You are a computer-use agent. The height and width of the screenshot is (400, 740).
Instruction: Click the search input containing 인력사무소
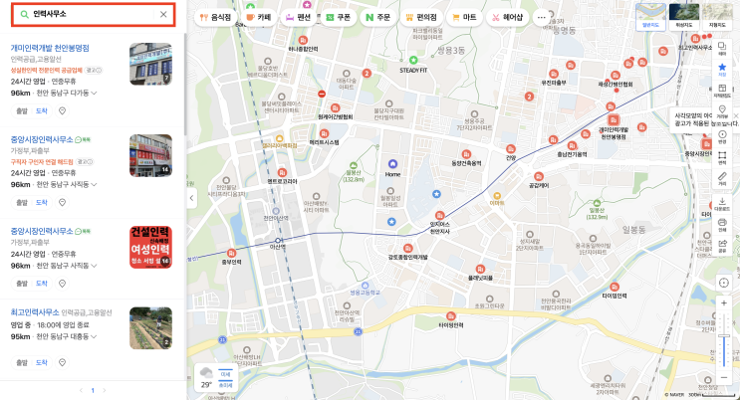(x=92, y=14)
